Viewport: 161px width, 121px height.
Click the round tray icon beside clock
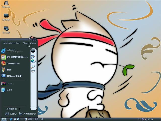pyautogui.click(x=146, y=119)
